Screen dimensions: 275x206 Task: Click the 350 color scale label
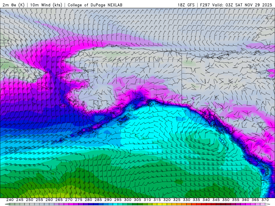coord(226,200)
